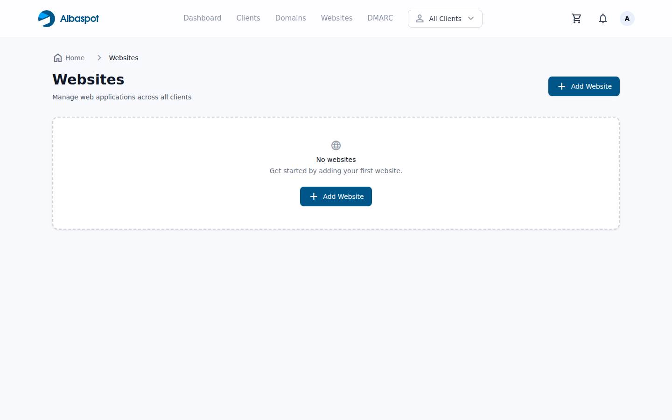View notifications via the bell icon
672x420 pixels.
point(603,19)
